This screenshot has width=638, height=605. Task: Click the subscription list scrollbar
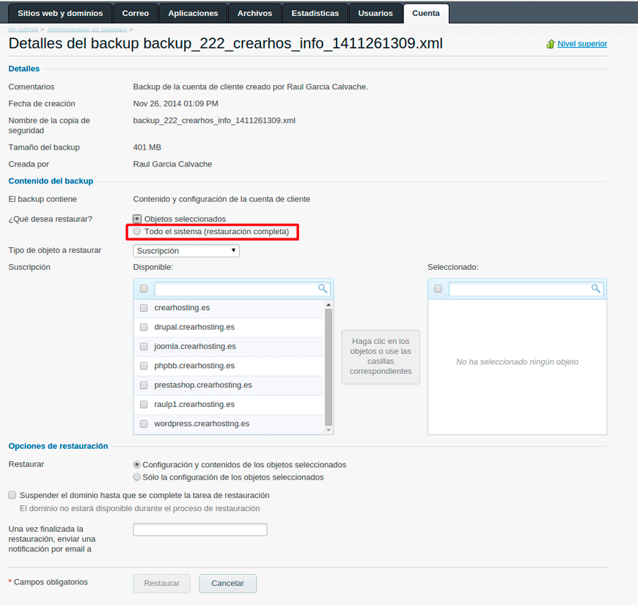[329, 367]
